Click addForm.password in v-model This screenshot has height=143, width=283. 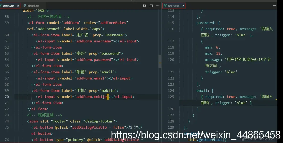94,60
